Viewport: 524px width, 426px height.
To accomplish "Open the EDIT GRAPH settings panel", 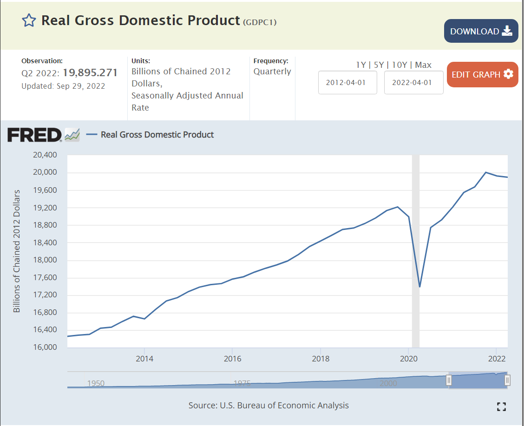I will coord(482,74).
